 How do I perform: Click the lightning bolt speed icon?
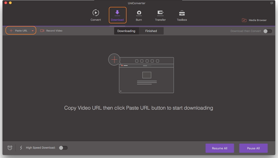pos(21,148)
